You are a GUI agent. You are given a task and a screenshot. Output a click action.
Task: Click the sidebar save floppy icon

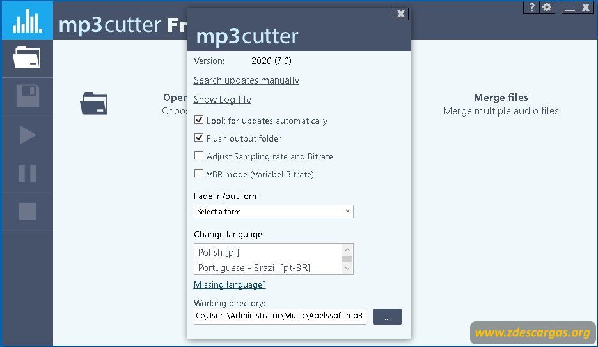(x=28, y=96)
